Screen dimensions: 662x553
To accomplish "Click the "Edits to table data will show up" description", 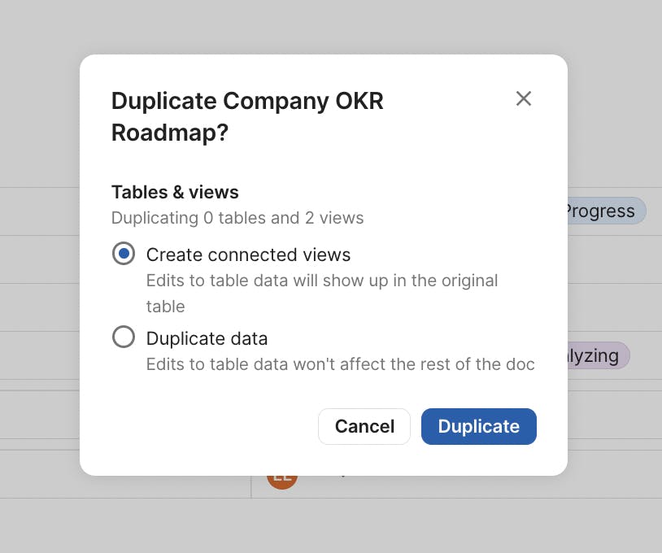I will click(x=322, y=281).
